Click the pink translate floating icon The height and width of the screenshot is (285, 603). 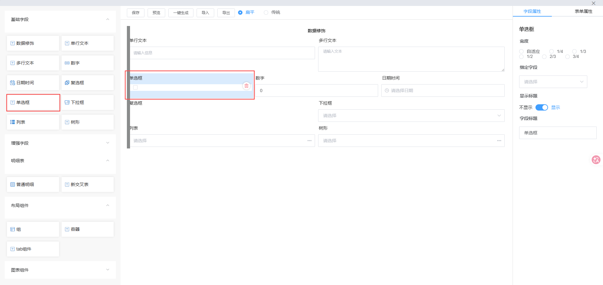click(596, 160)
